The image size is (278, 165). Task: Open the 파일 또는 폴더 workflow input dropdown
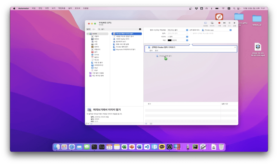[178, 30]
